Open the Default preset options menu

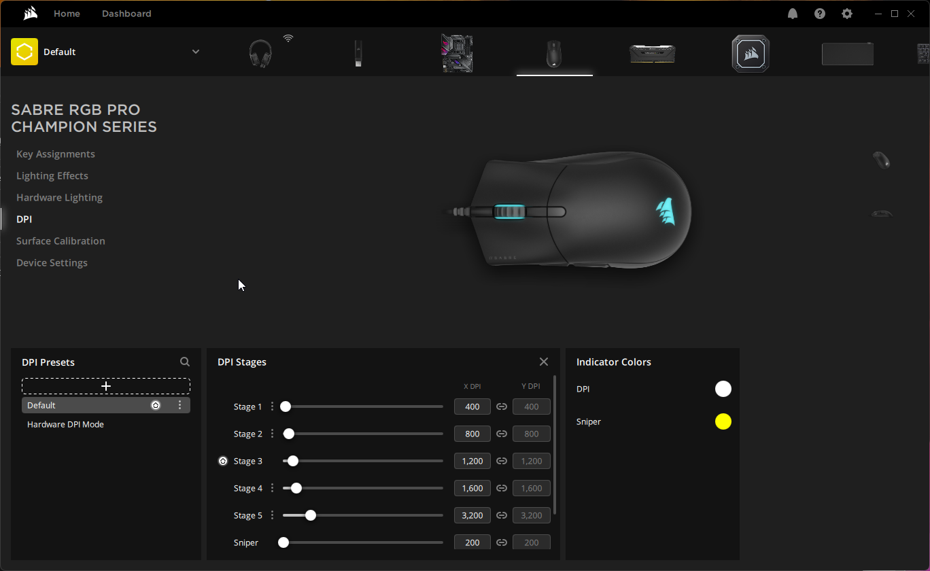pyautogui.click(x=180, y=405)
